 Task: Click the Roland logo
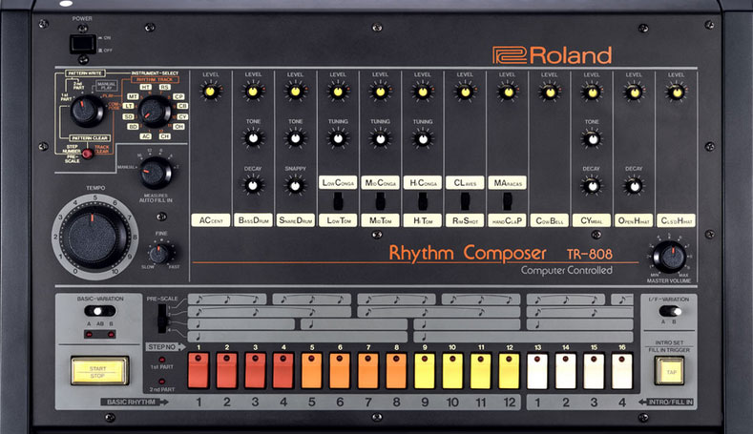[553, 55]
